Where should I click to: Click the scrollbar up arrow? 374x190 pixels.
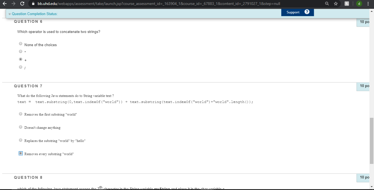click(x=372, y=11)
